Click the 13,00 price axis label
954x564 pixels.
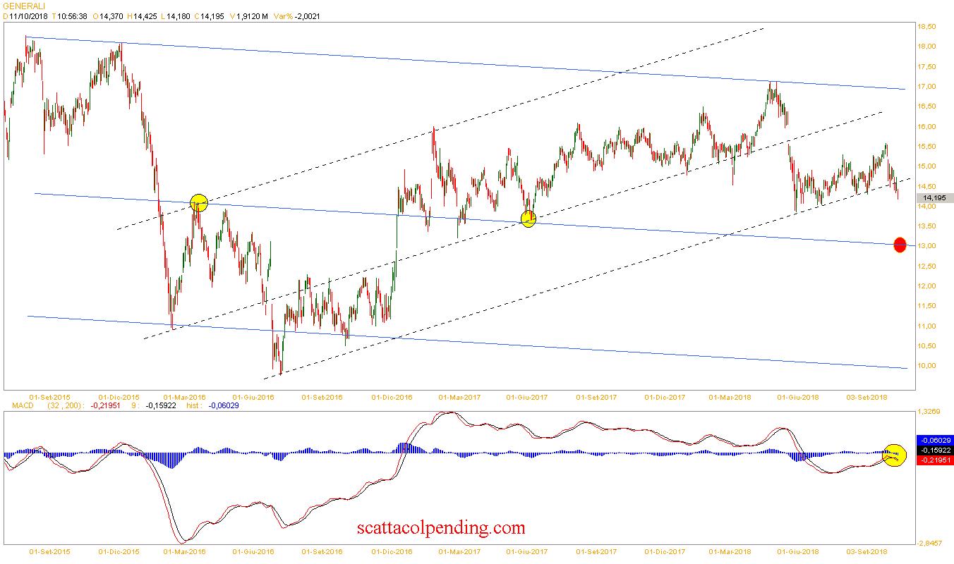[926, 246]
